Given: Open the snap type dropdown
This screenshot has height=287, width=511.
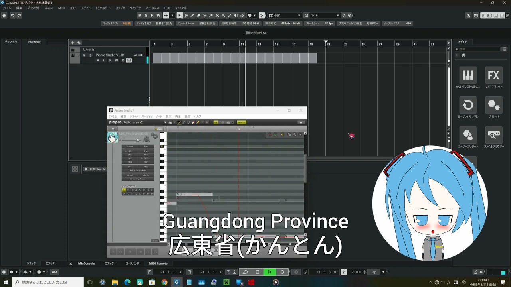Looking at the screenshot, I should (x=299, y=16).
